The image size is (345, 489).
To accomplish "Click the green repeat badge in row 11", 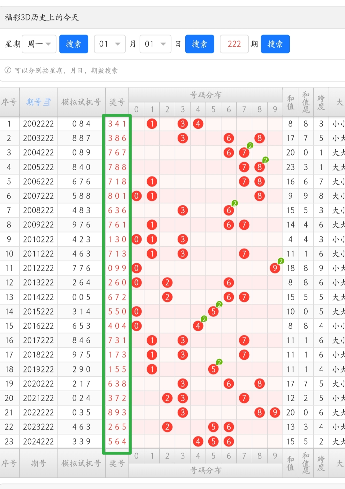I will pos(281,261).
